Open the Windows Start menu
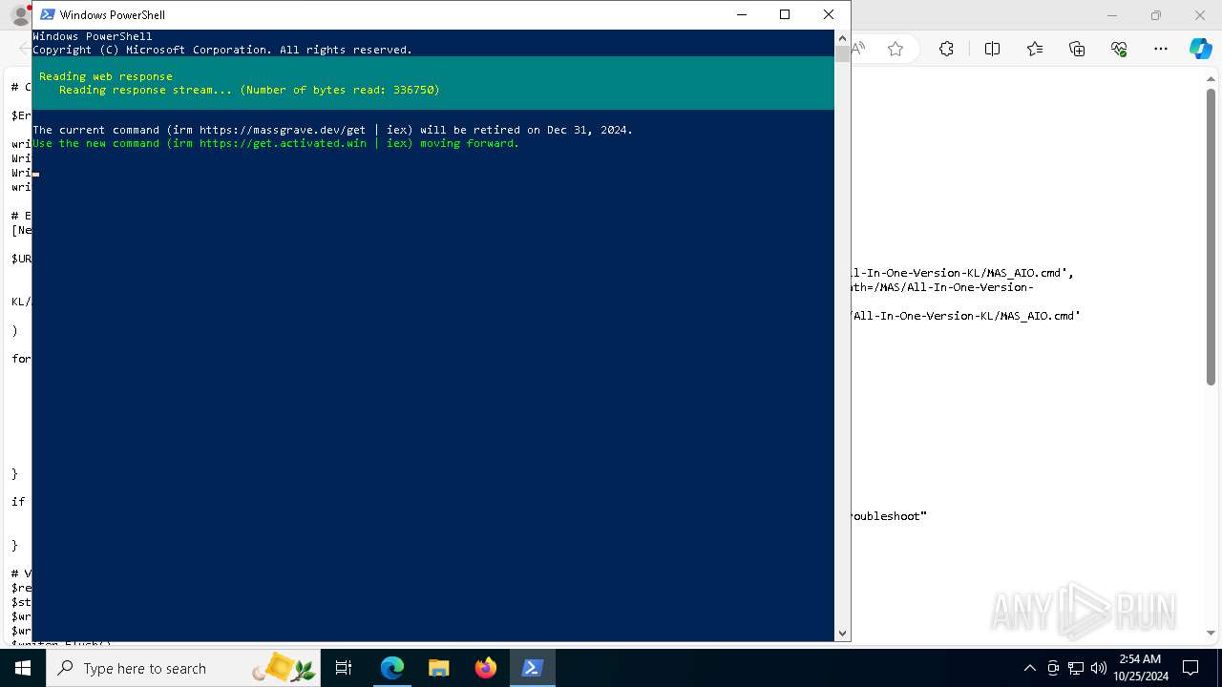 (22, 668)
